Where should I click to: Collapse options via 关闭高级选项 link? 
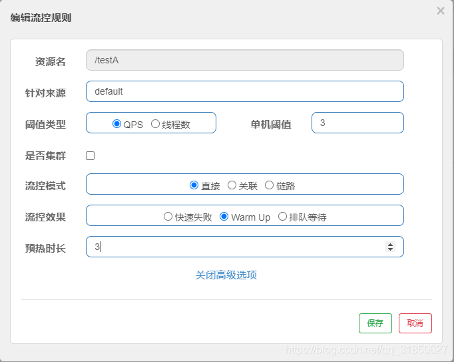point(226,275)
